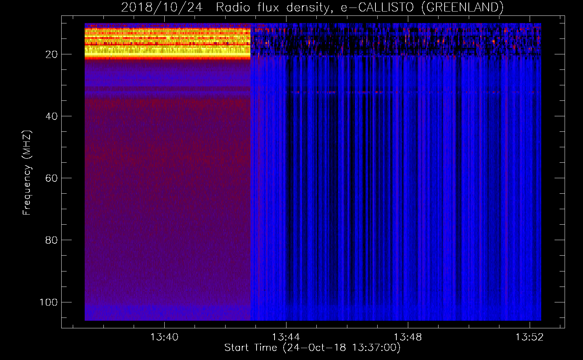Click the 40 MHz frequency tick label
This screenshot has height=360, width=583.
click(x=52, y=116)
